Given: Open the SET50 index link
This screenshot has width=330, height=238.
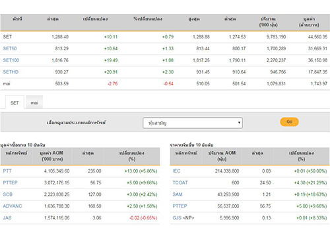Looking at the screenshot, I should [x=10, y=48].
